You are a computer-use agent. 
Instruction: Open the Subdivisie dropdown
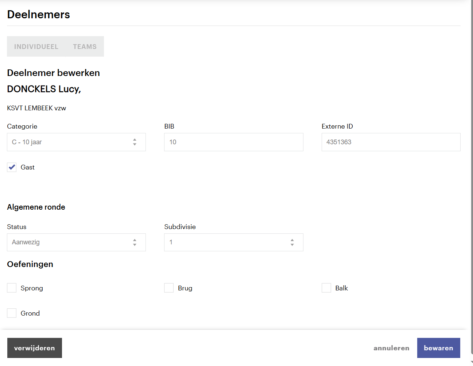(x=233, y=242)
